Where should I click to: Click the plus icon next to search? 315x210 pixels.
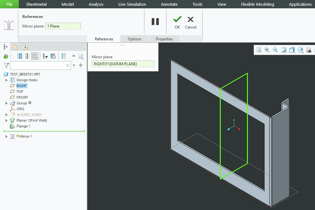[81, 65]
